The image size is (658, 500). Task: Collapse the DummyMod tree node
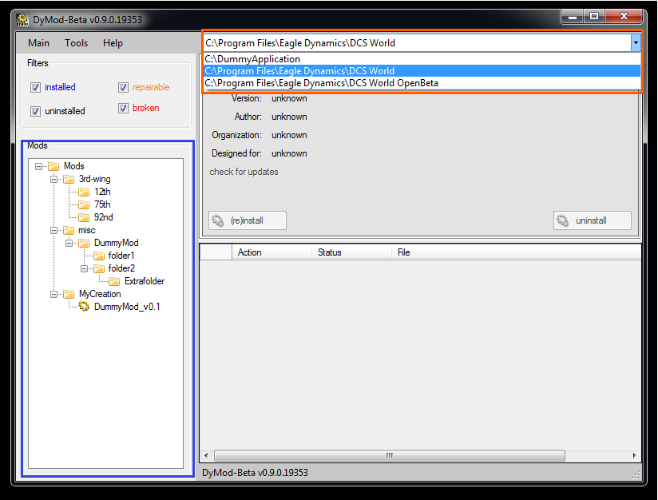[69, 243]
